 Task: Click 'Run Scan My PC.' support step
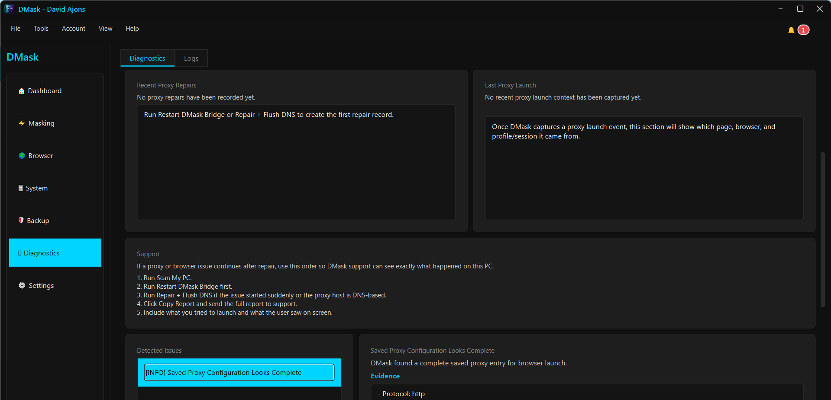(x=164, y=278)
